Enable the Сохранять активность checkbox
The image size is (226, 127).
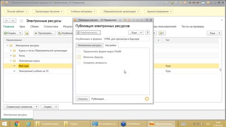(x=79, y=63)
